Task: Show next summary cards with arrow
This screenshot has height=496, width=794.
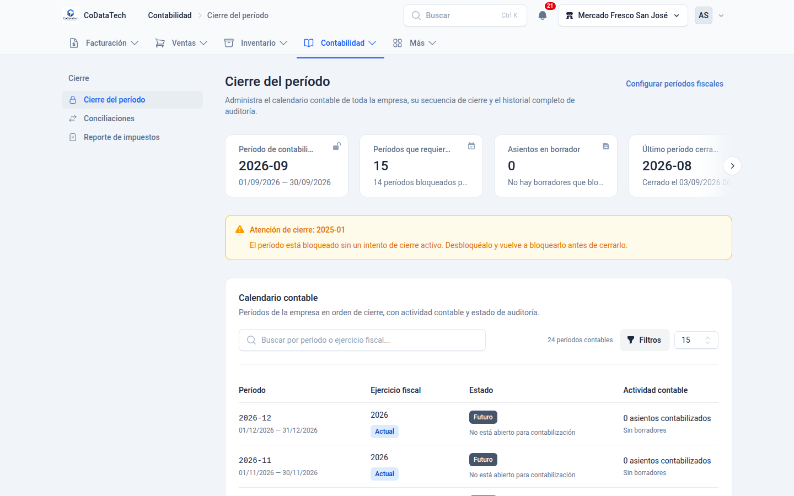Action: click(732, 166)
